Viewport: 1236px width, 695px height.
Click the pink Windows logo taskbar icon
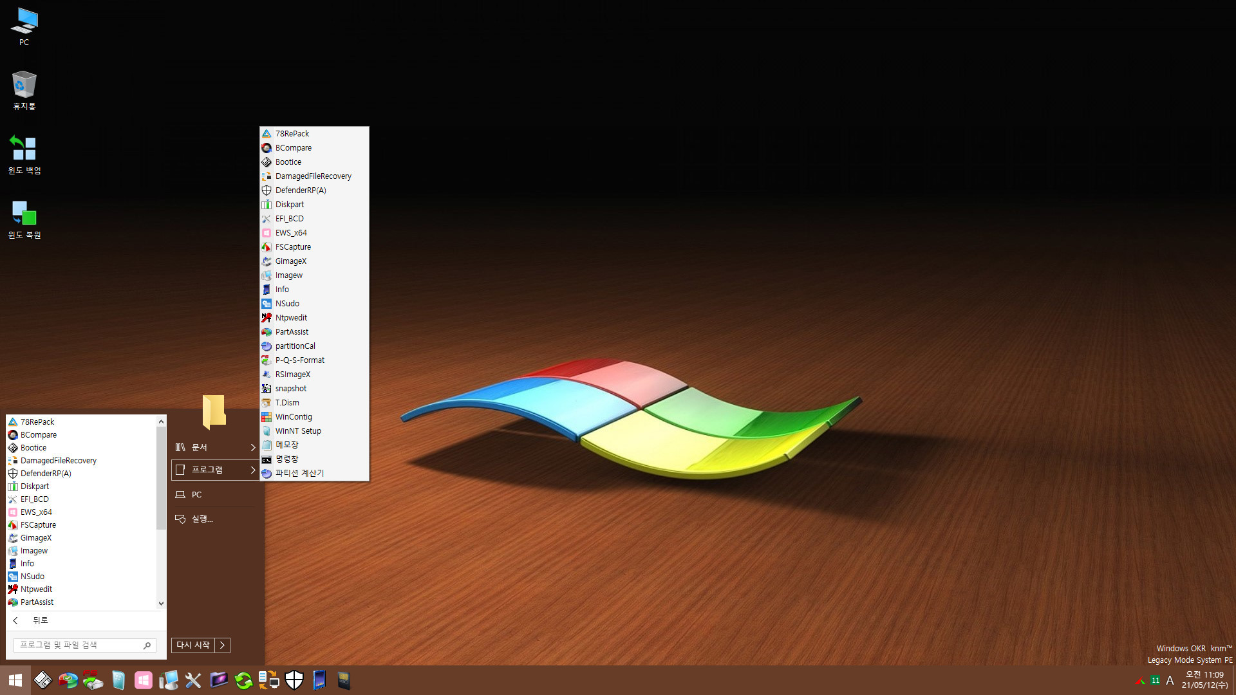(144, 680)
